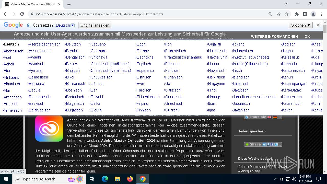Screen dimensions: 327x184
Task: Open the Deutsch language dropdown
Action: pyautogui.click(x=65, y=25)
